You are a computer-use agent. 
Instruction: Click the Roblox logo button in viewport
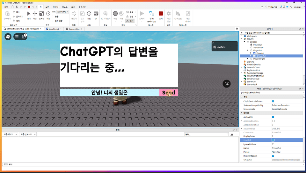click(8, 37)
